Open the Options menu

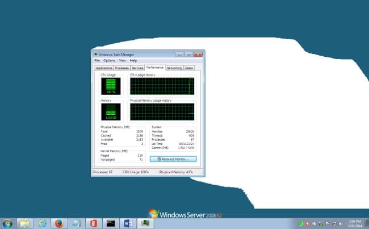pyautogui.click(x=109, y=61)
